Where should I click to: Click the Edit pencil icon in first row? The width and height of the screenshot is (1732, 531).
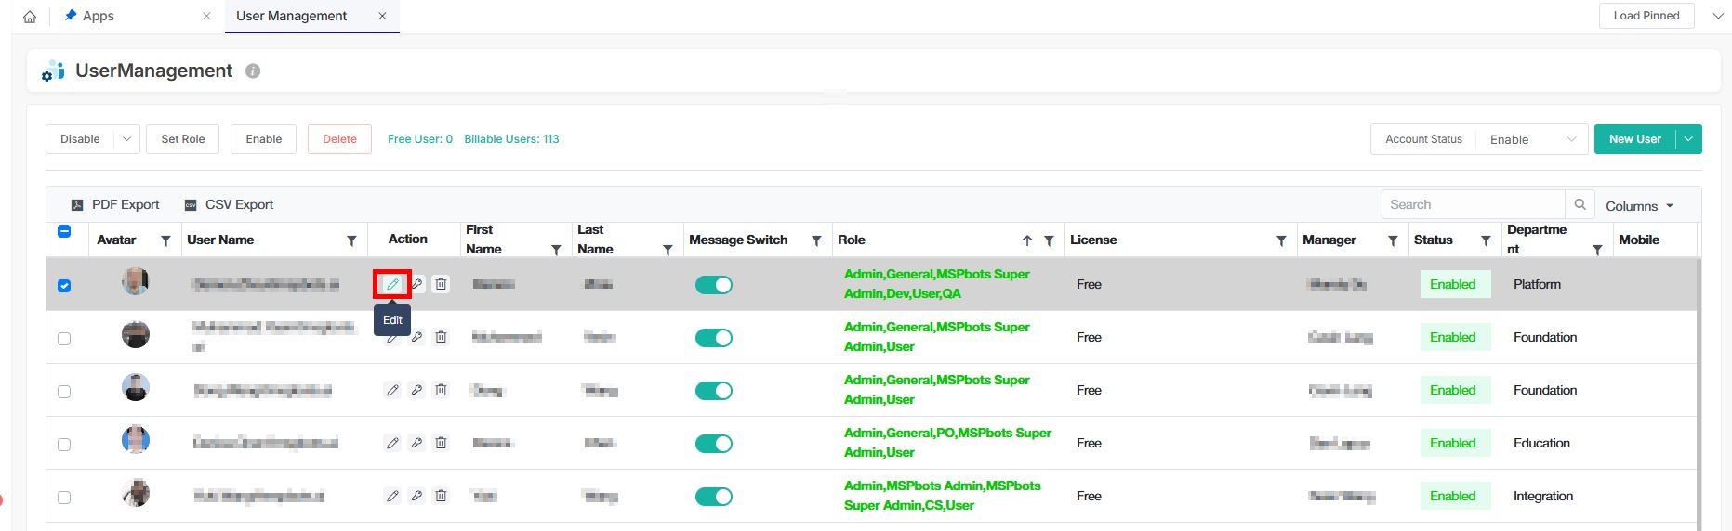point(392,284)
